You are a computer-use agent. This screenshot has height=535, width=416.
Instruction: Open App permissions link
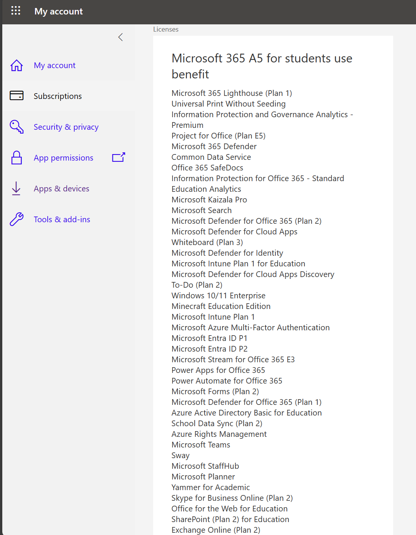point(63,158)
